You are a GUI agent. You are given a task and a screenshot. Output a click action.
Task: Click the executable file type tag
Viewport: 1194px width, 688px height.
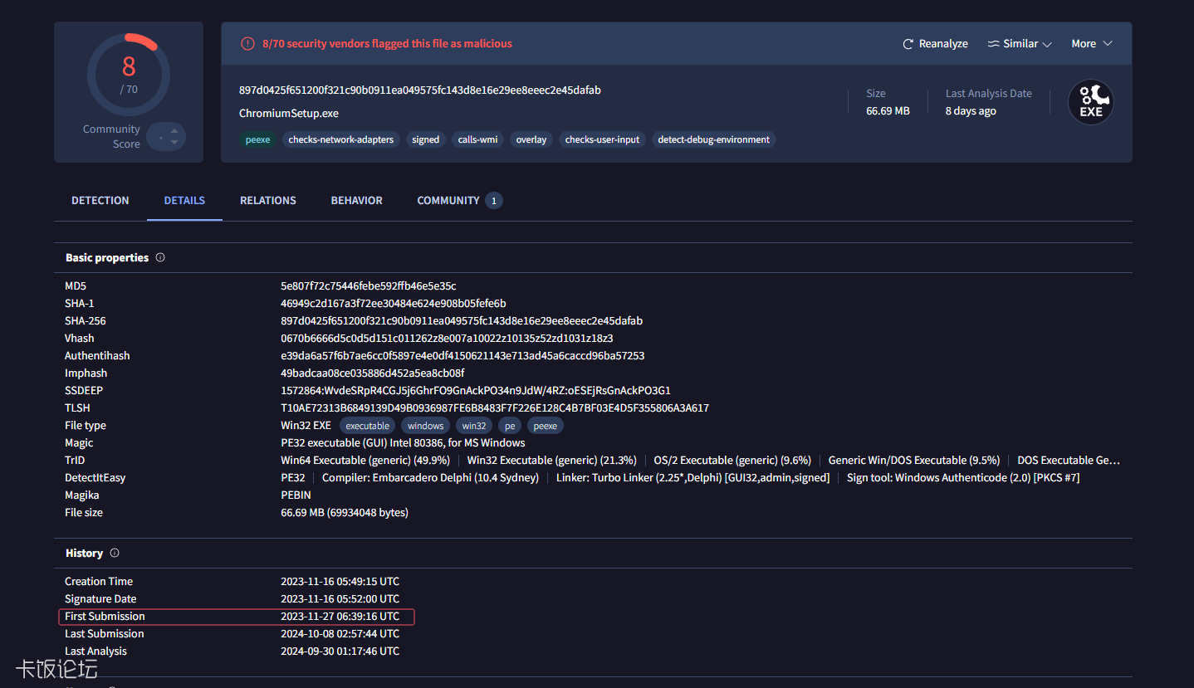368,426
